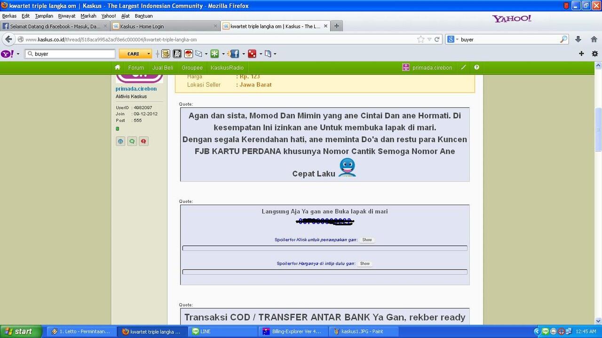
Task: Open the green asterisk dropdown arrow
Action: click(223, 54)
